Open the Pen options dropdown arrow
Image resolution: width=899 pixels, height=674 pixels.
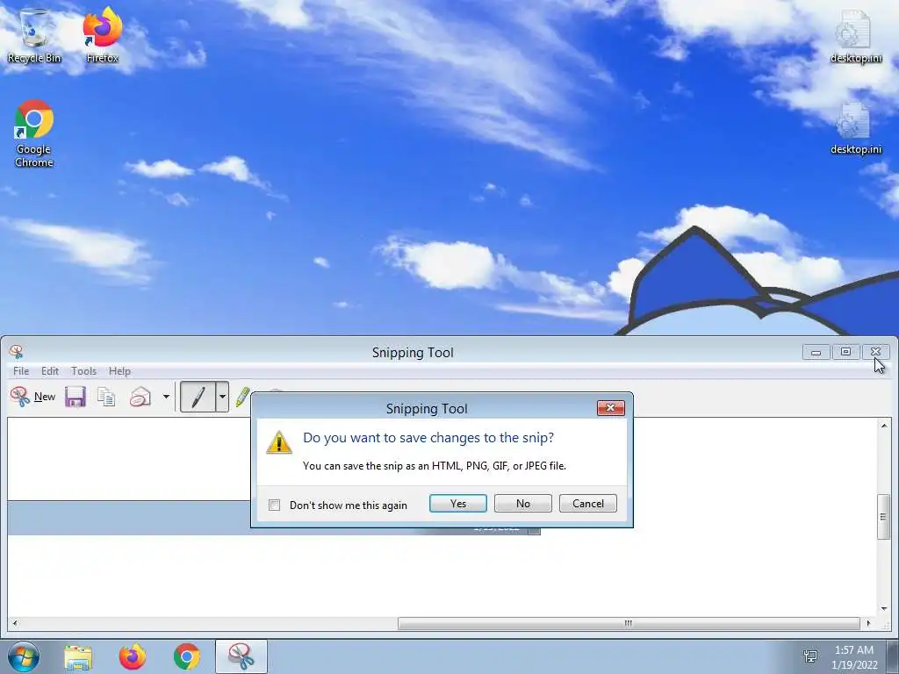click(222, 397)
